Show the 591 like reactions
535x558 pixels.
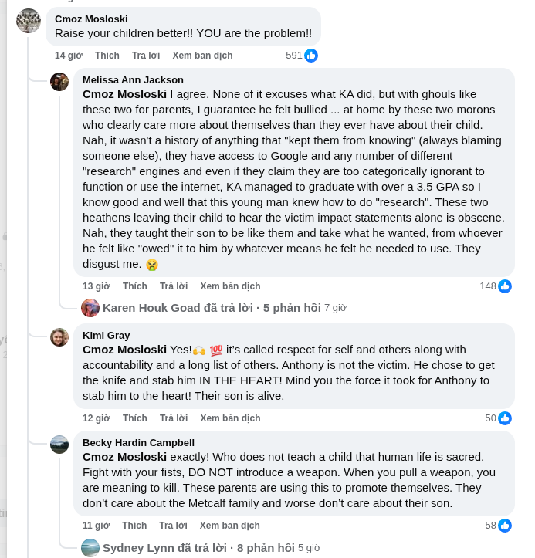click(302, 56)
